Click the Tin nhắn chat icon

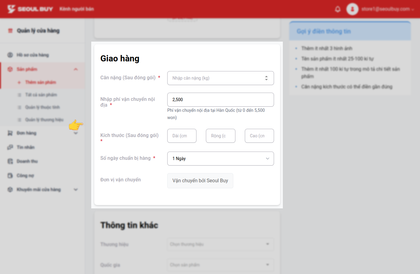[x=10, y=147]
